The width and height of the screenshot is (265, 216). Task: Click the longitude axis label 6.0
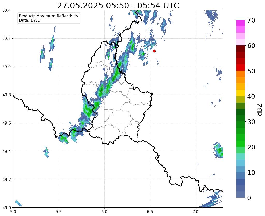point(104,212)
